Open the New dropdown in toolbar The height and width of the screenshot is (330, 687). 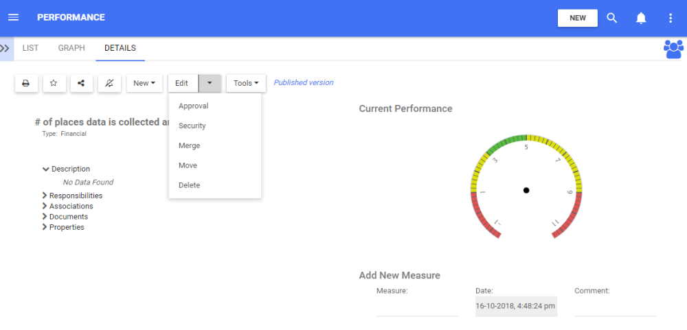coord(144,83)
